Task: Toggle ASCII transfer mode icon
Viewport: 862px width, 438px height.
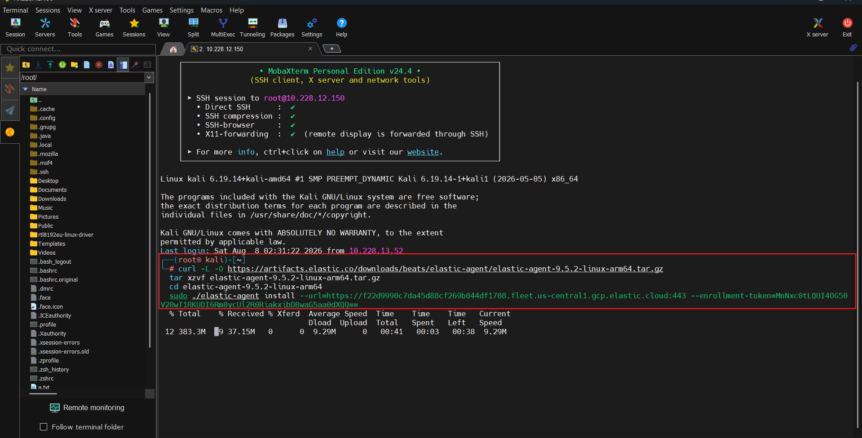Action: (111, 65)
